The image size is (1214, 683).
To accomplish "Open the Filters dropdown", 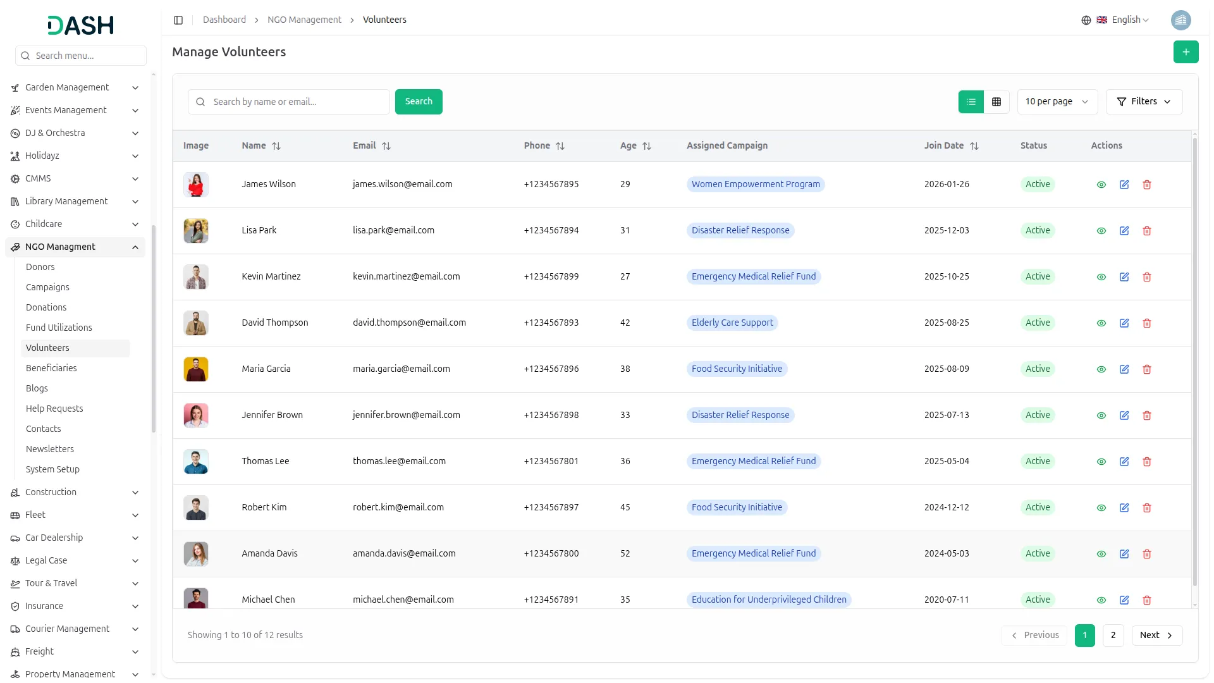I will (1144, 102).
